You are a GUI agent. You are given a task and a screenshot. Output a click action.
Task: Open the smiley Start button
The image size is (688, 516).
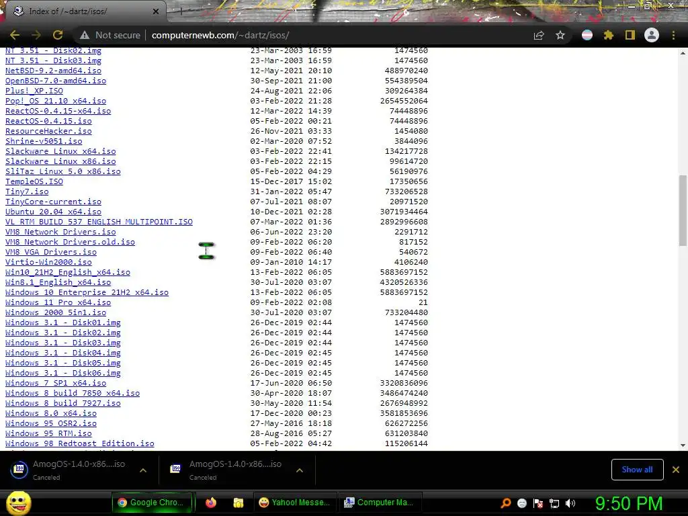[x=18, y=503]
